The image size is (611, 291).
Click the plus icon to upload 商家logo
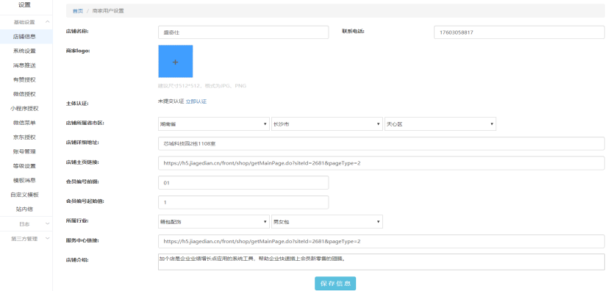175,62
